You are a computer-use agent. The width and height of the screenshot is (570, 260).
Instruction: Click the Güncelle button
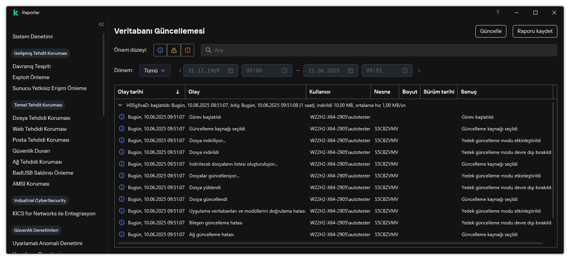pos(491,31)
